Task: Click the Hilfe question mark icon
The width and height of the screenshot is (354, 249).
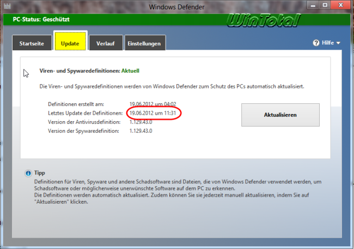Action: pyautogui.click(x=316, y=43)
